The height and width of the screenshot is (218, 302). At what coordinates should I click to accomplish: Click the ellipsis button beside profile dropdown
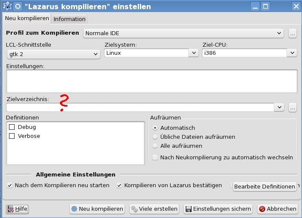292,33
